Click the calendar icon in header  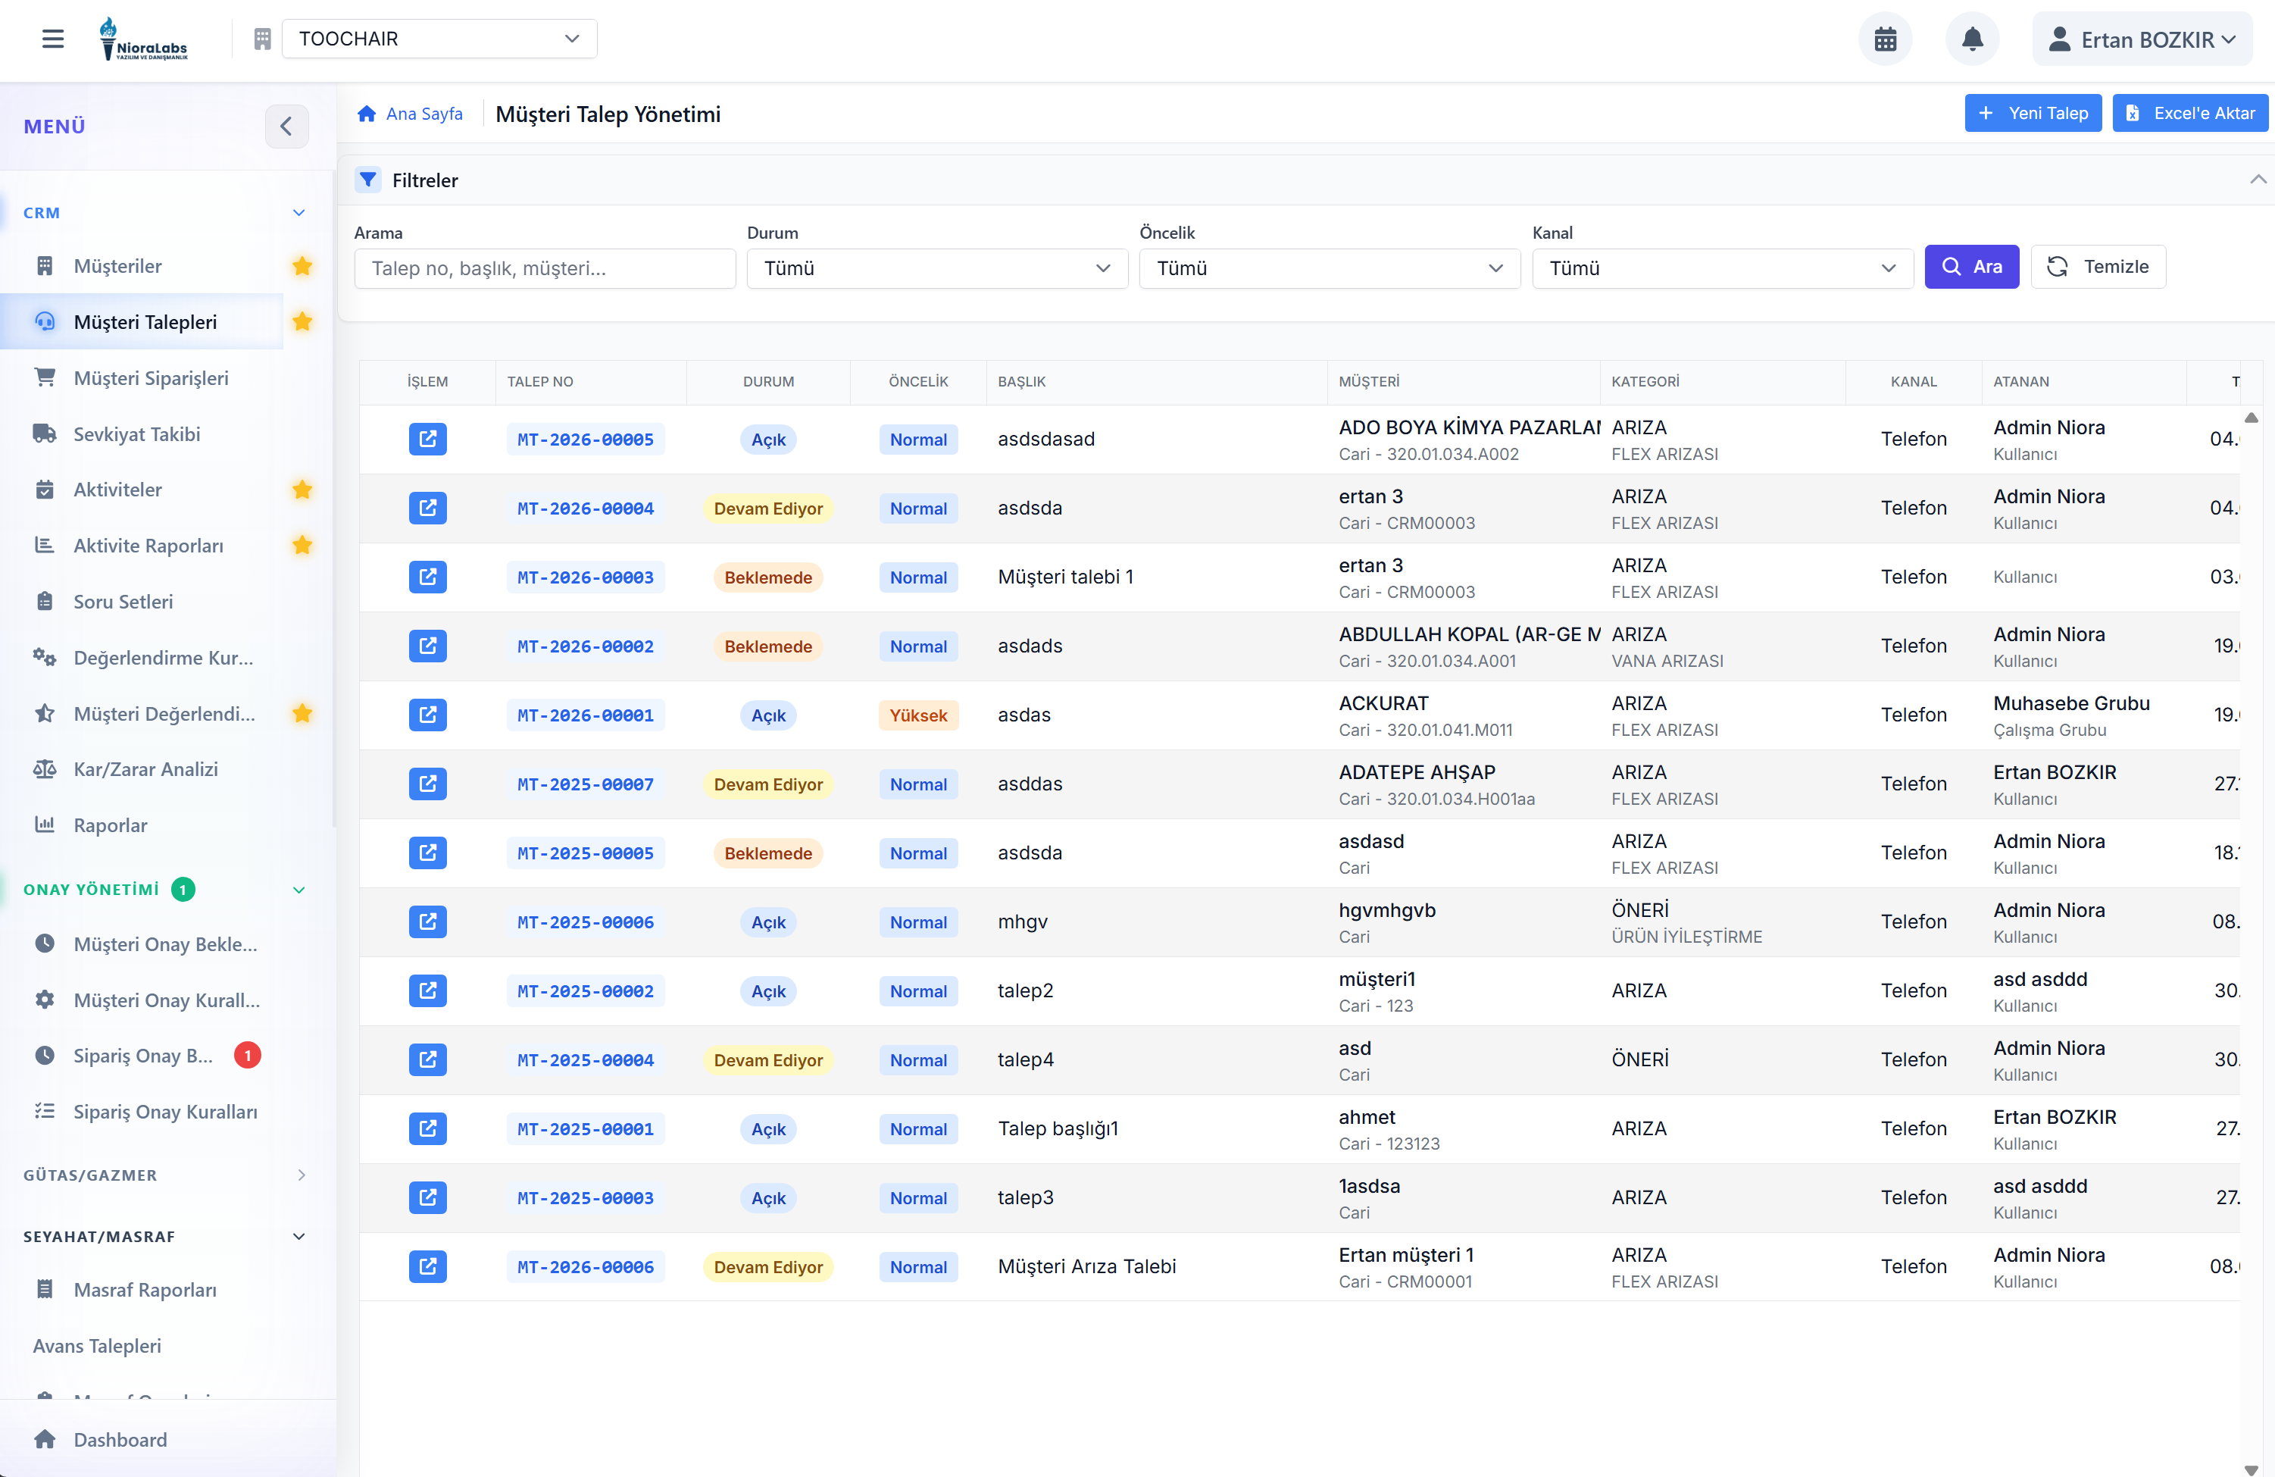[1885, 39]
